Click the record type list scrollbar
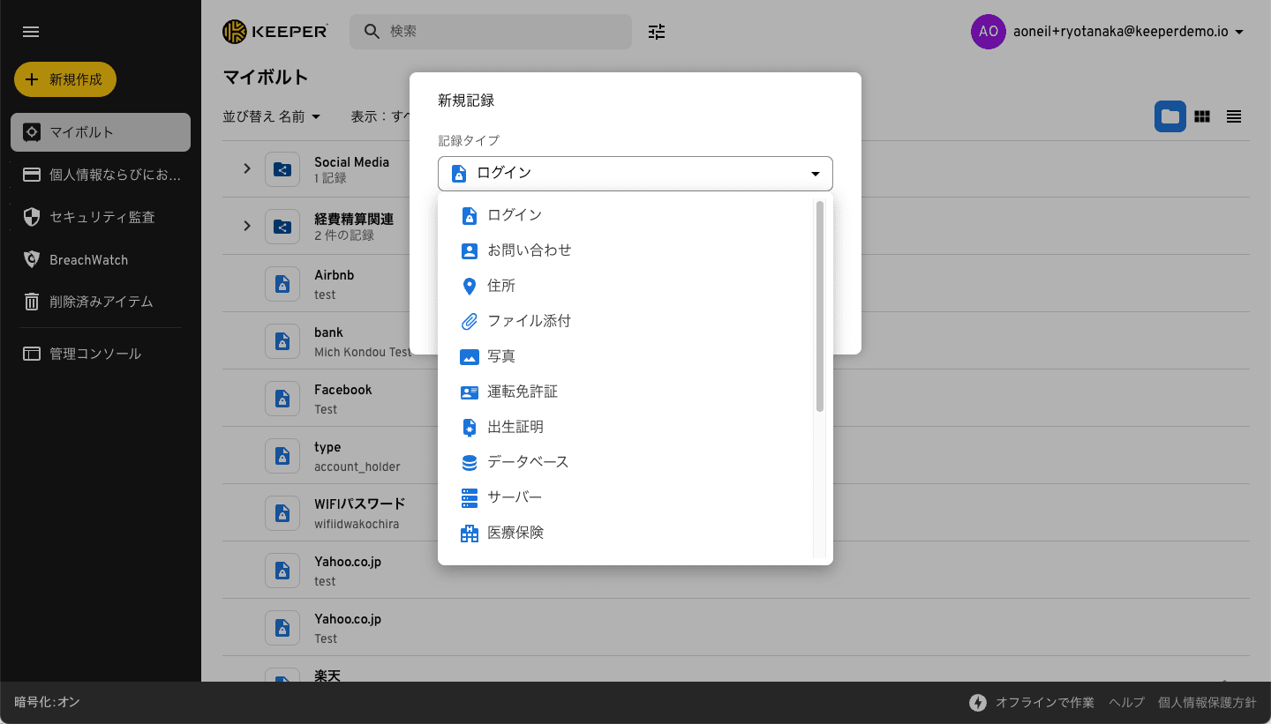 pos(819,306)
